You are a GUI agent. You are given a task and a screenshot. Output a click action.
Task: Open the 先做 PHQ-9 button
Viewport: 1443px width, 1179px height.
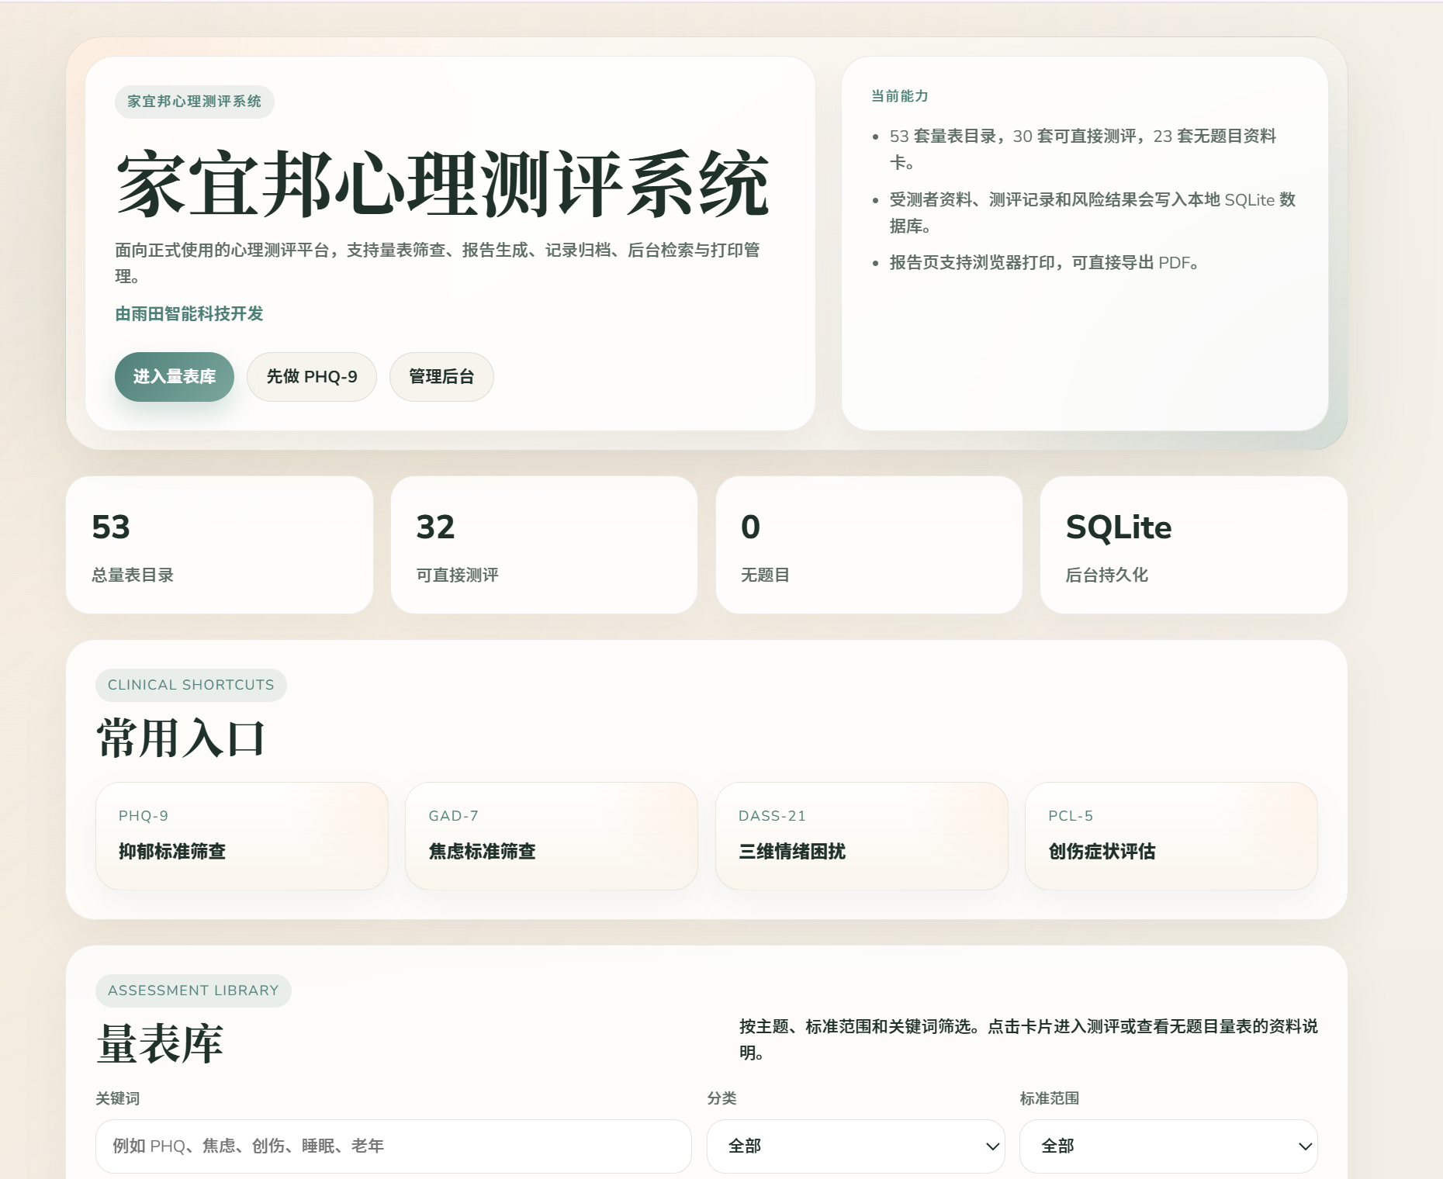tap(312, 377)
